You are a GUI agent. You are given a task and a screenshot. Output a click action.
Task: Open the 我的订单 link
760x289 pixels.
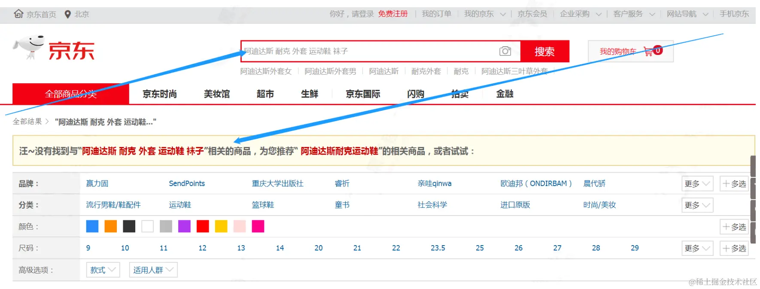click(436, 14)
